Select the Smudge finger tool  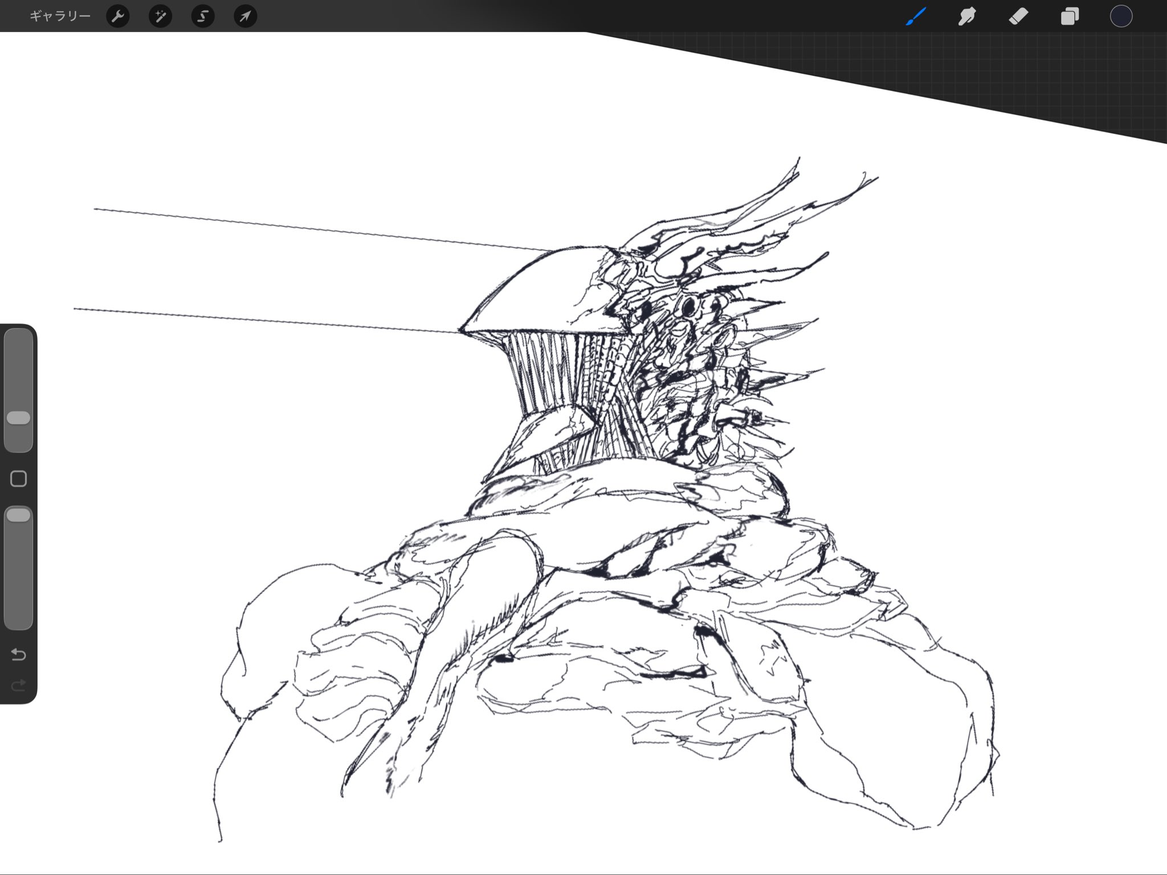967,17
